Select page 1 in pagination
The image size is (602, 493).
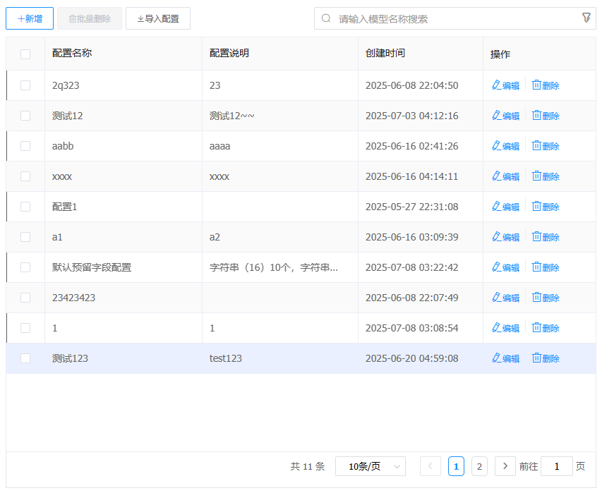point(456,466)
